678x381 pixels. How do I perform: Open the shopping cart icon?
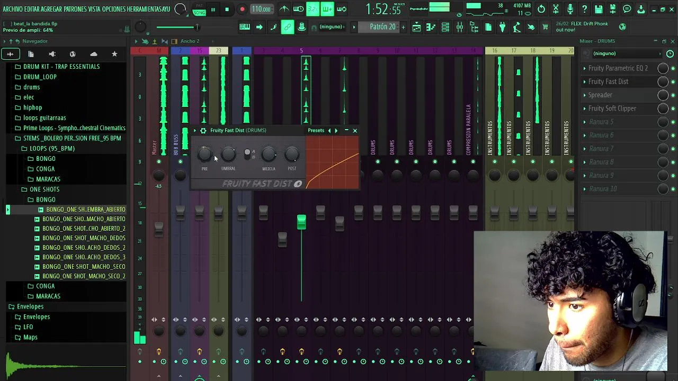click(545, 27)
